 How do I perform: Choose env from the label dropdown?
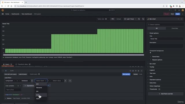(x=41, y=84)
